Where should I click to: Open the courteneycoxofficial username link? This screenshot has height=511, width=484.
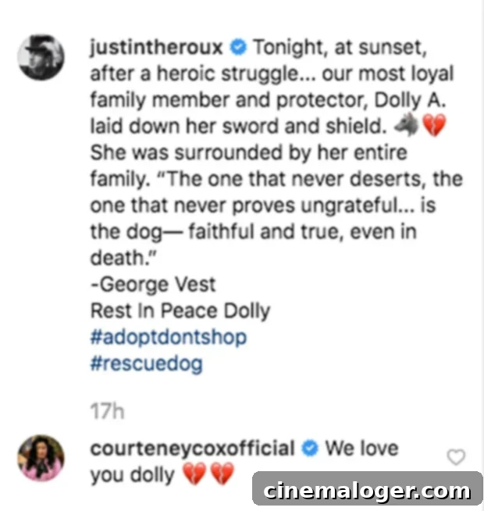point(192,448)
